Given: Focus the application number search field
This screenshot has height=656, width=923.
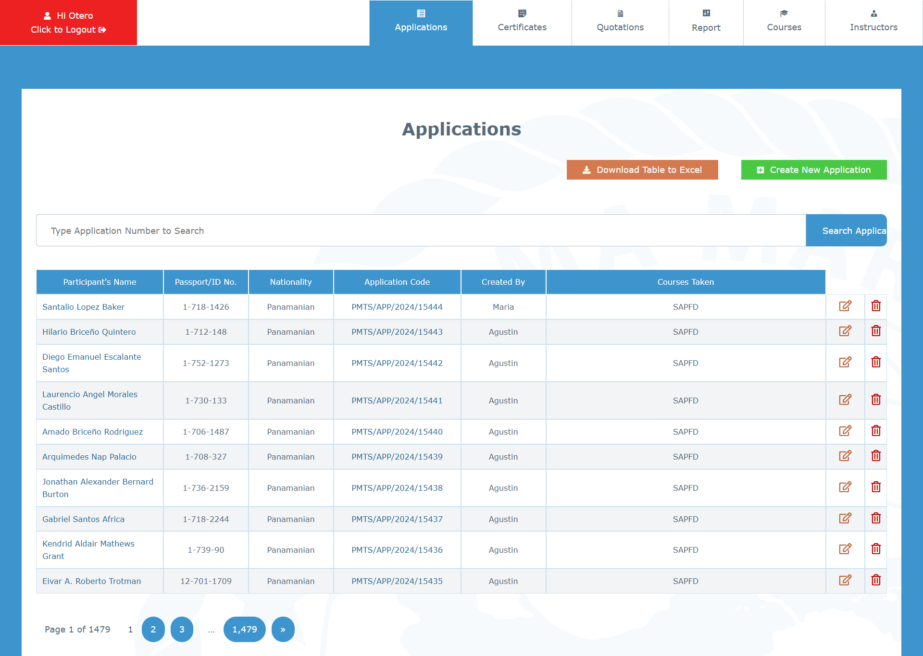Looking at the screenshot, I should point(421,231).
